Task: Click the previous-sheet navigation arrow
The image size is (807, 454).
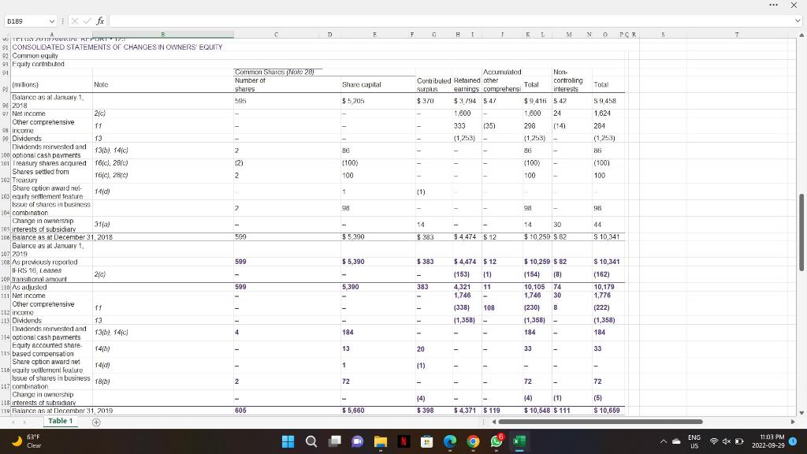Action: tap(13, 422)
